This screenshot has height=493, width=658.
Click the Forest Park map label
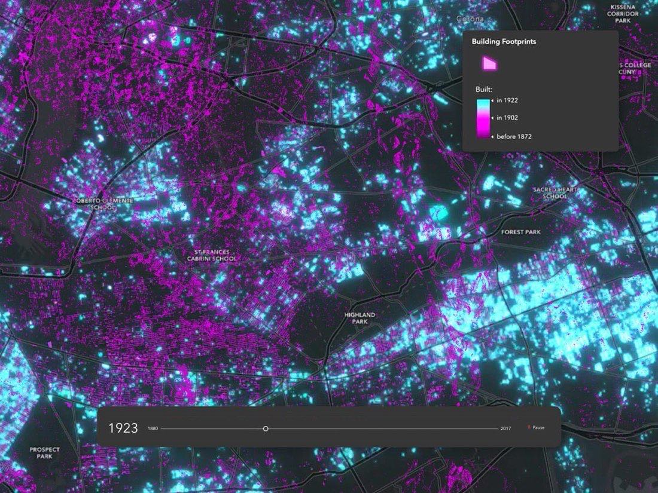click(x=521, y=232)
